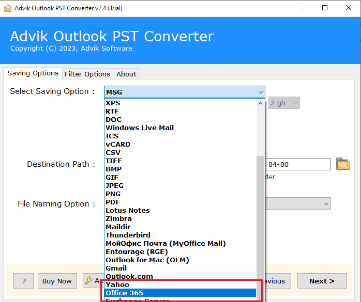The width and height of the screenshot is (361, 302).
Task: Pick vCARD in the dropdown list
Action: pos(180,145)
